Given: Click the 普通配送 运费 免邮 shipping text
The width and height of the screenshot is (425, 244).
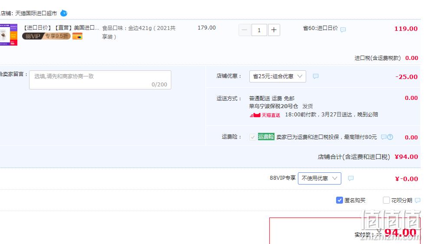Looking at the screenshot, I should pyautogui.click(x=271, y=98).
